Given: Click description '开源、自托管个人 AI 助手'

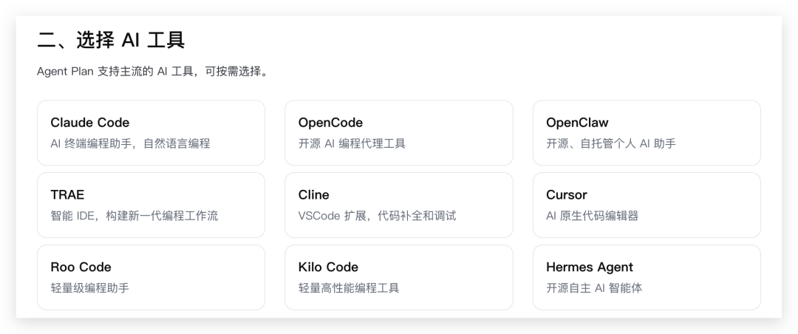Looking at the screenshot, I should click(x=611, y=143).
